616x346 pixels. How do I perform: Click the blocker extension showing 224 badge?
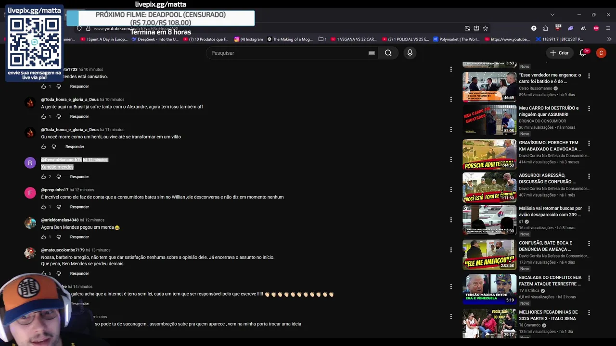tap(558, 28)
